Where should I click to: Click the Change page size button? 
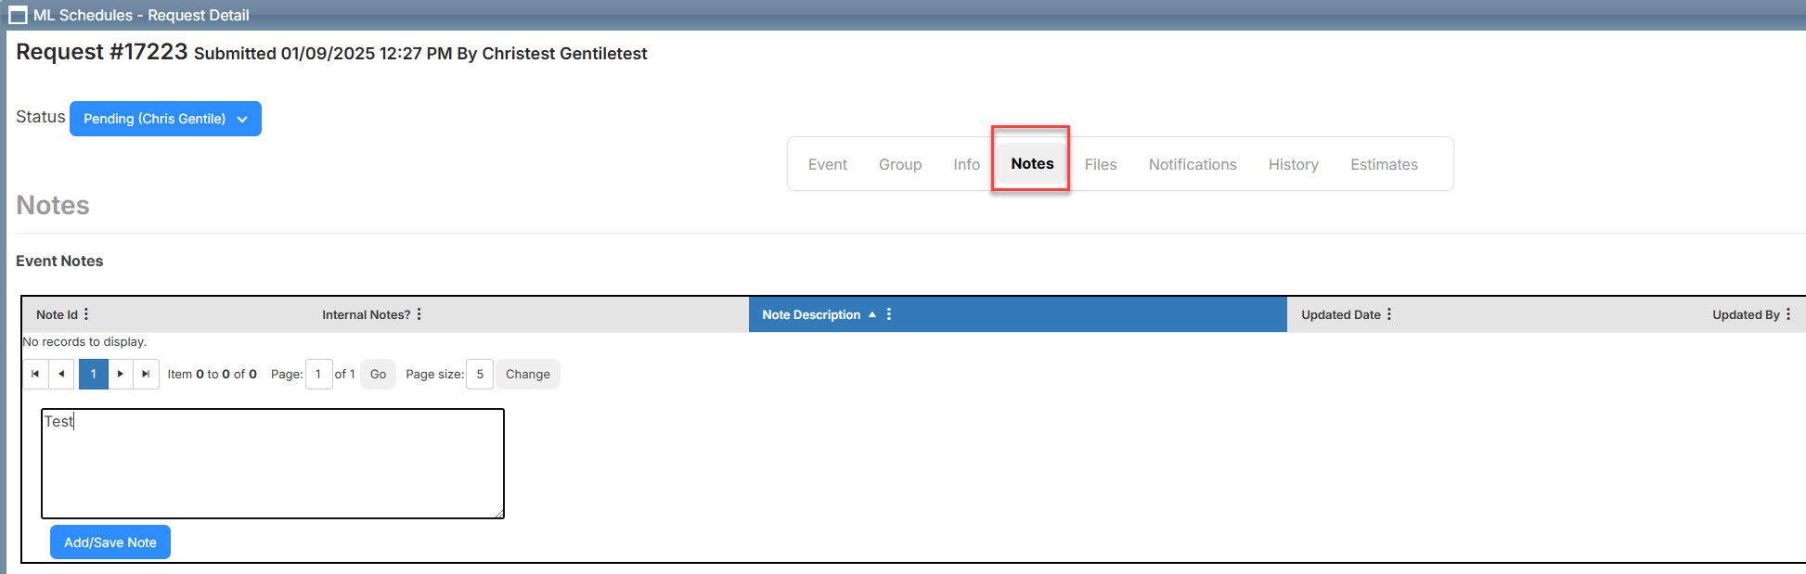pos(528,374)
